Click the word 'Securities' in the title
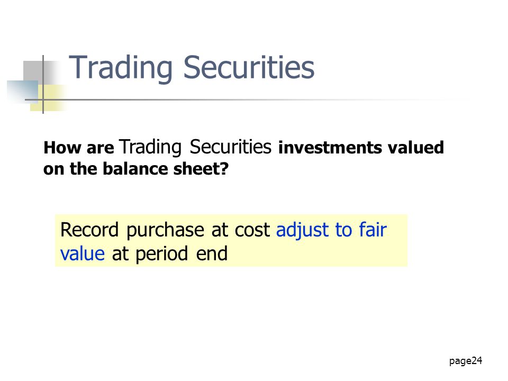 tap(249, 67)
